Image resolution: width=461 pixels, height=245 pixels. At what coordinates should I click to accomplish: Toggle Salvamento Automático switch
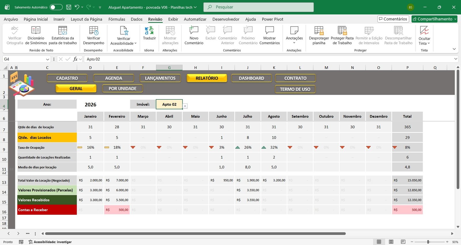pyautogui.click(x=56, y=7)
